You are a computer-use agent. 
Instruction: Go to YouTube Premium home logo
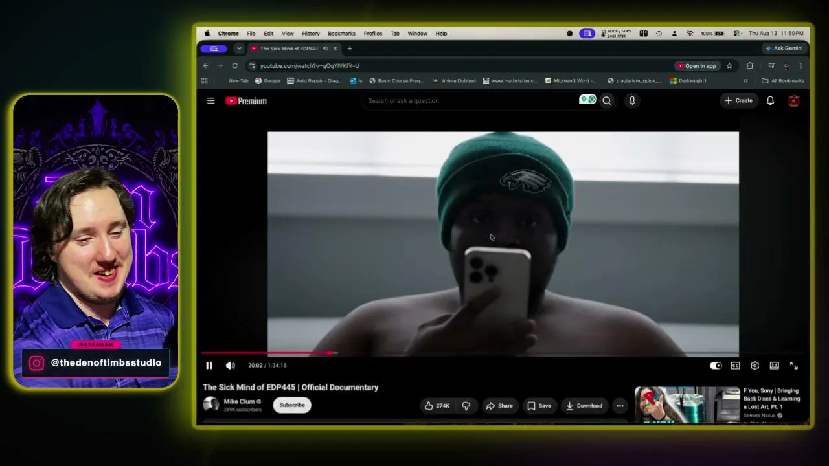[246, 101]
